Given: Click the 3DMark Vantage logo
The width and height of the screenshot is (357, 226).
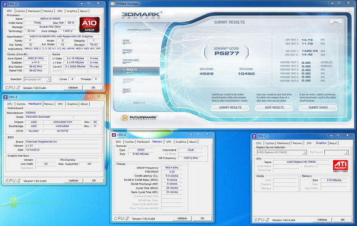Looking at the screenshot, I should click(142, 15).
